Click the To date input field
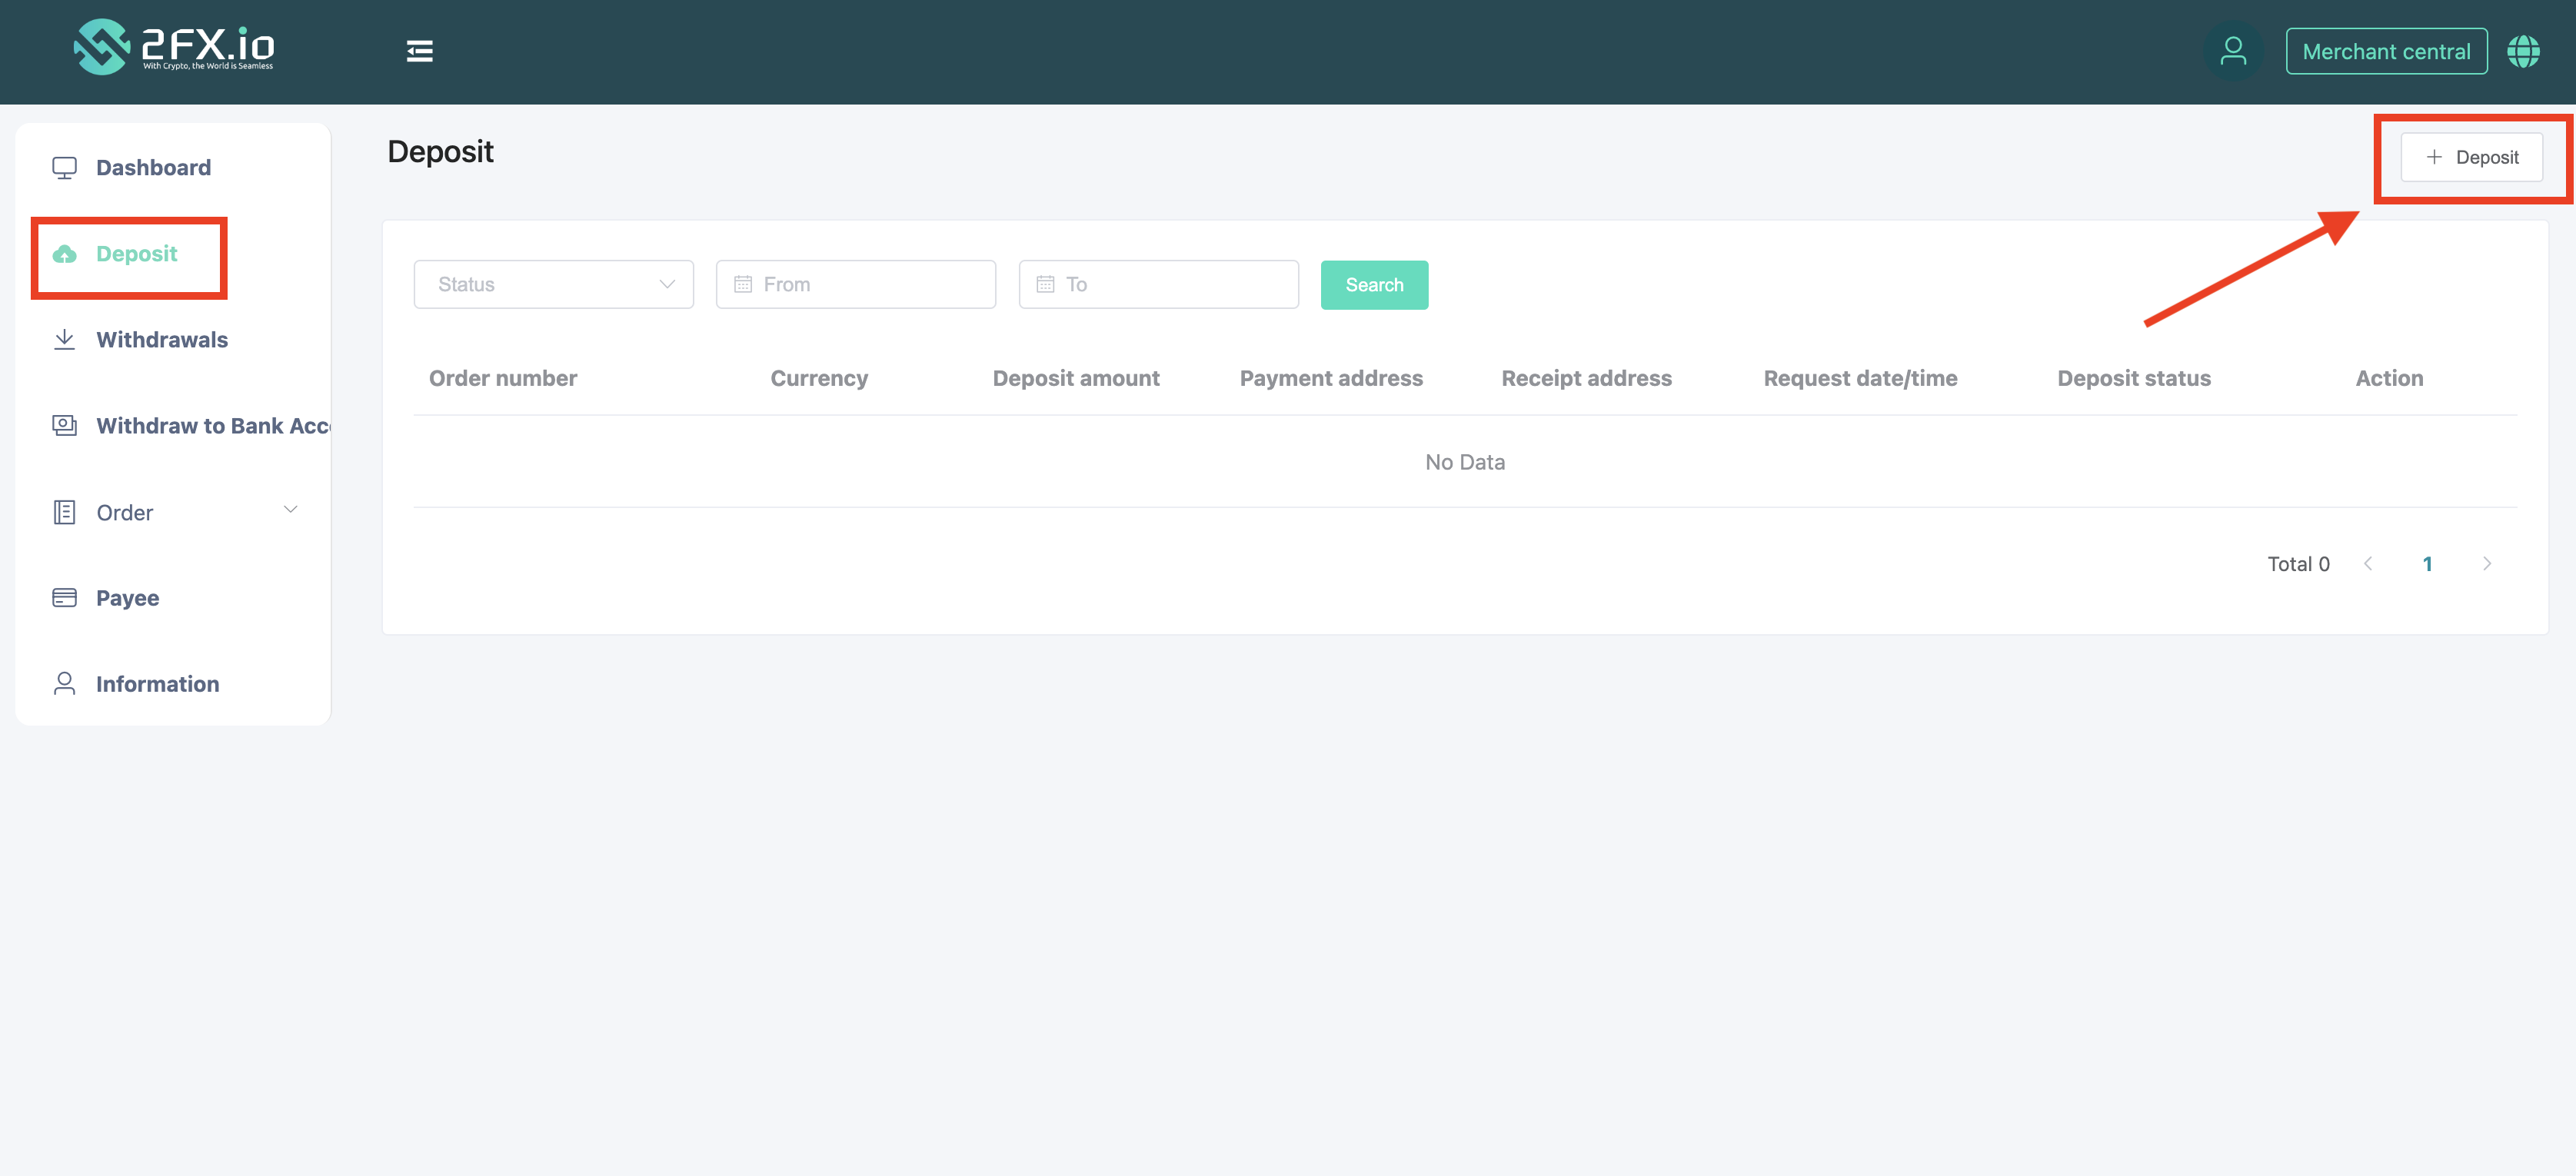The image size is (2576, 1176). (1158, 284)
